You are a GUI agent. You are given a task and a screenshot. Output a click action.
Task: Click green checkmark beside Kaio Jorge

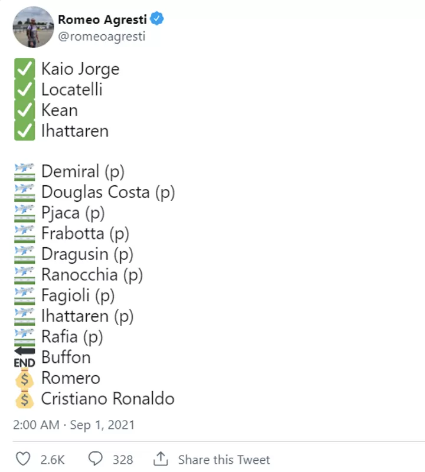pyautogui.click(x=25, y=68)
